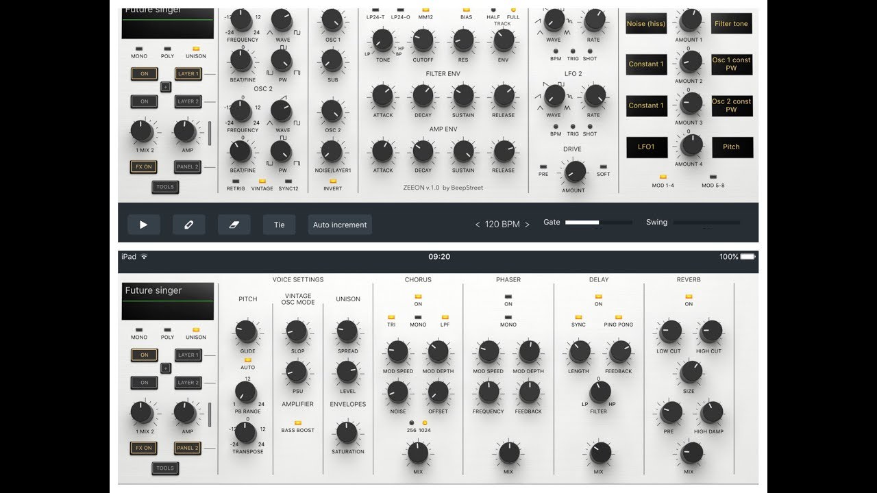
Task: Click the OSC 2 PW knob
Action: [281, 151]
